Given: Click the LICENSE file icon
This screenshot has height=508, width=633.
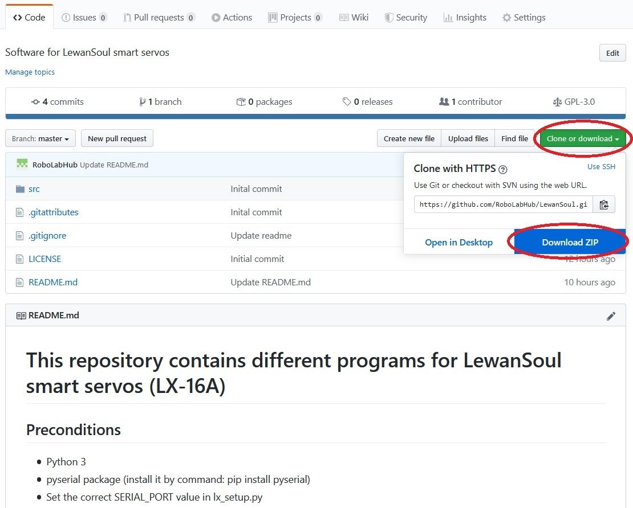Looking at the screenshot, I should click(19, 259).
